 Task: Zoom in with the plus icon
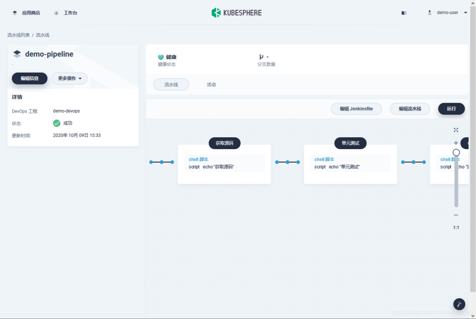pos(456,143)
